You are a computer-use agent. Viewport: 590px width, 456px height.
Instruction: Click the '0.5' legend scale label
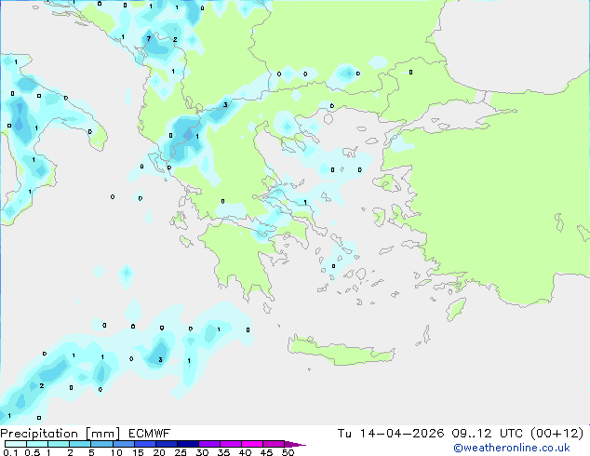click(33, 452)
